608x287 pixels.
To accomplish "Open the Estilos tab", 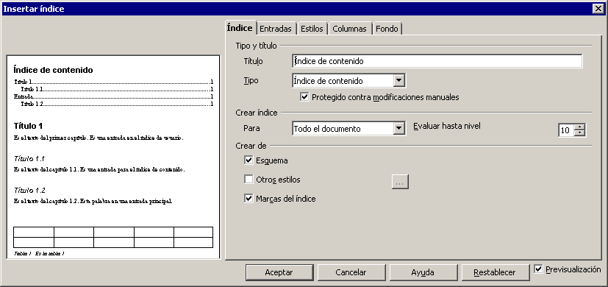I will [312, 29].
